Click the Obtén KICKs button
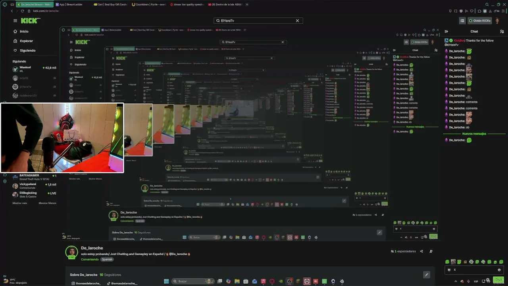 coord(480,21)
